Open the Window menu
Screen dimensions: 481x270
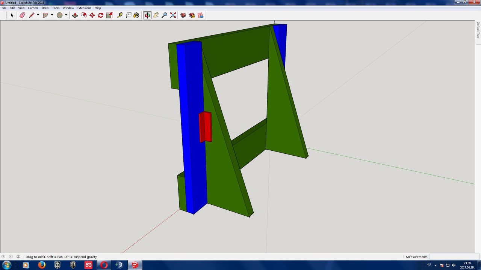pyautogui.click(x=68, y=8)
